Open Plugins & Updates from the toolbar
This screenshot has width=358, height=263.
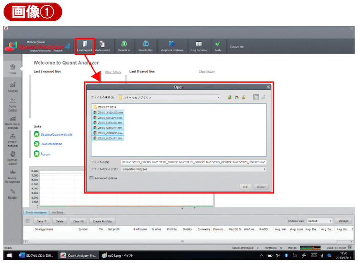click(x=172, y=46)
